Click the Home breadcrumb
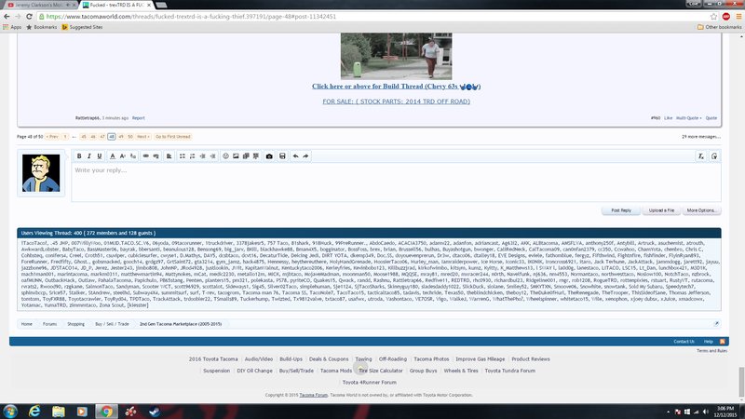 tap(27, 324)
